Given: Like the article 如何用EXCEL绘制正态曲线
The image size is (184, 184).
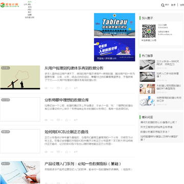Looking at the screenshot, I should [x=67, y=152].
